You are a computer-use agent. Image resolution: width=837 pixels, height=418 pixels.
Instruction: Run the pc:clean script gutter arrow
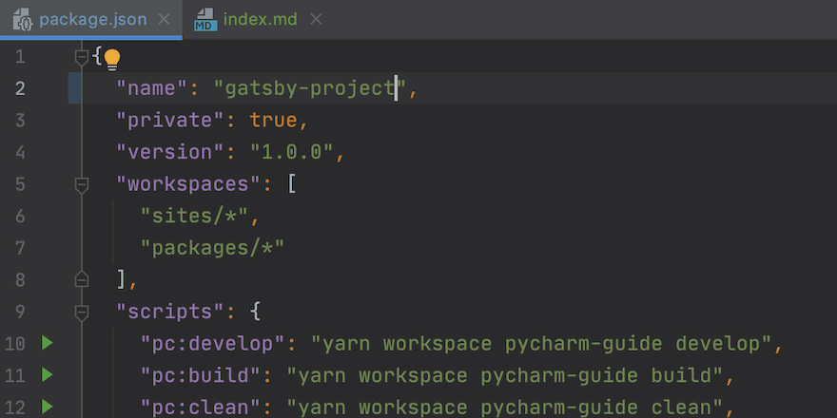click(x=48, y=407)
